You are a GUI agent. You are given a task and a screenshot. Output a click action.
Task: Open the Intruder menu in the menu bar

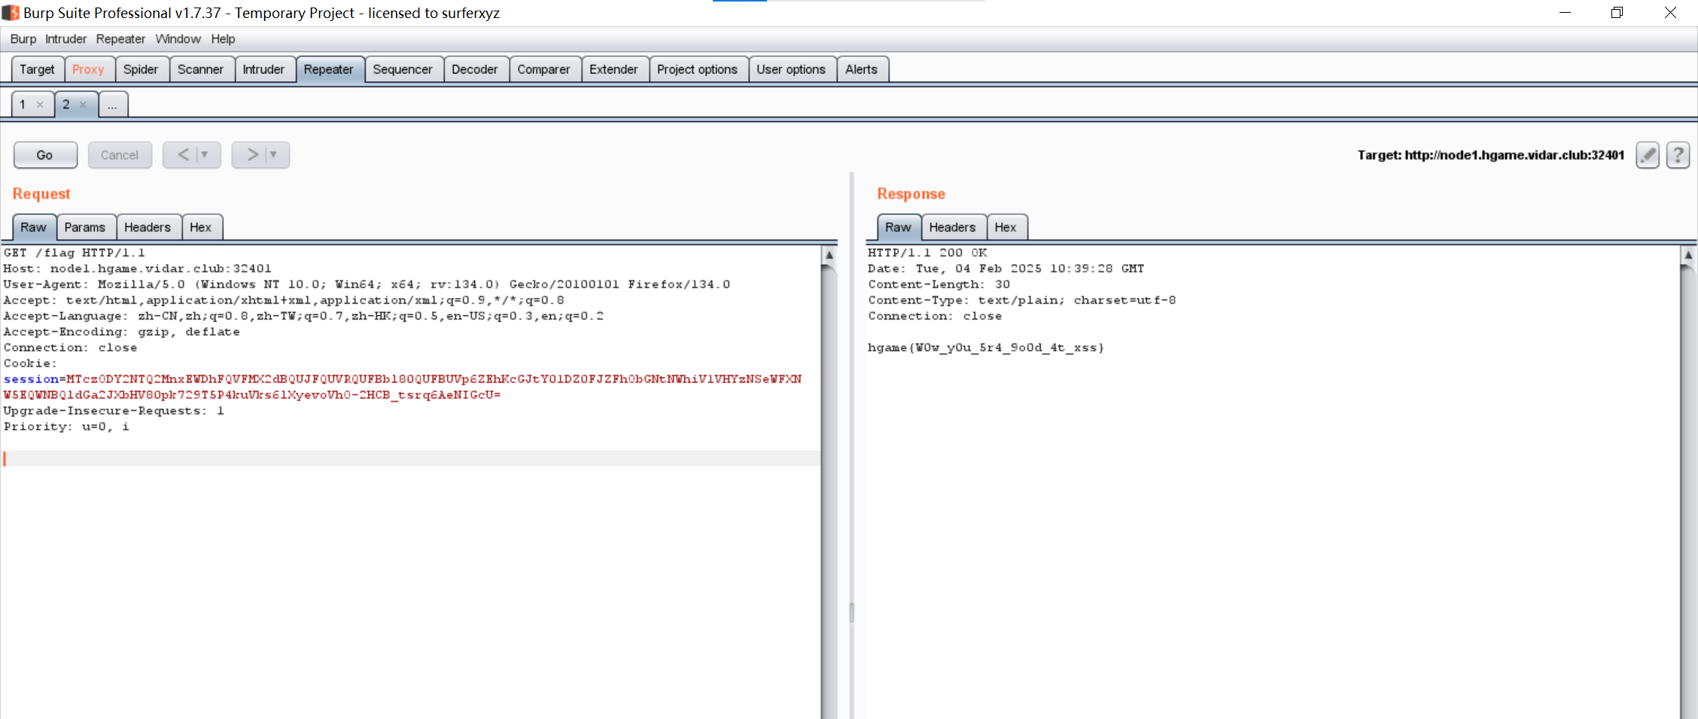pyautogui.click(x=65, y=39)
